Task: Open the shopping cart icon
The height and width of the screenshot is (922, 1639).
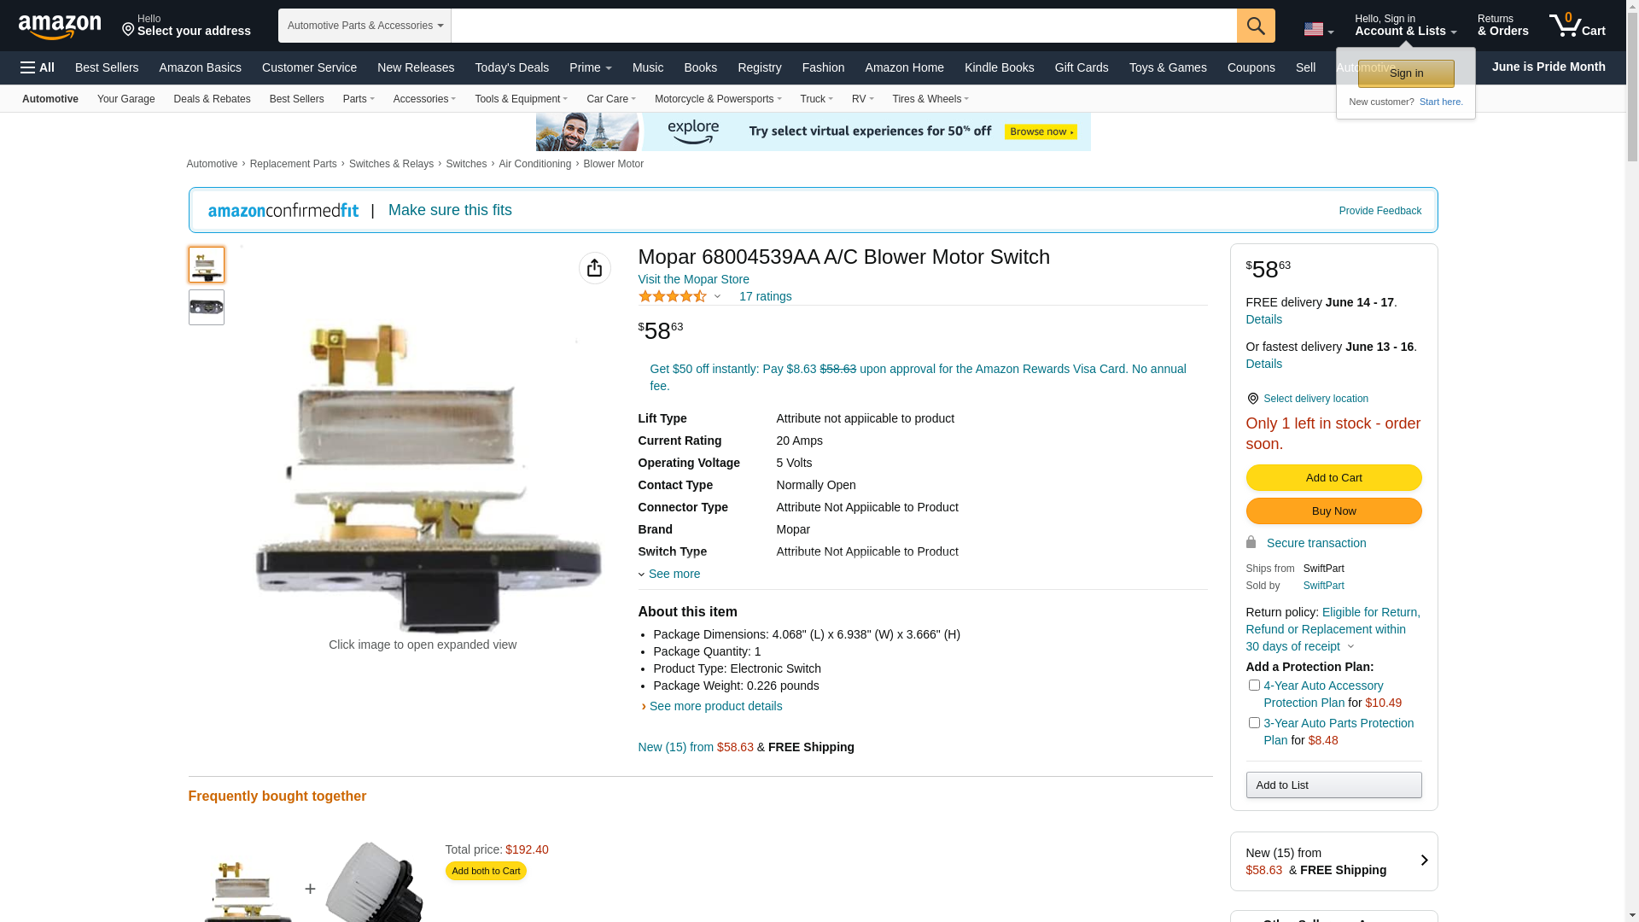Action: click(1578, 26)
